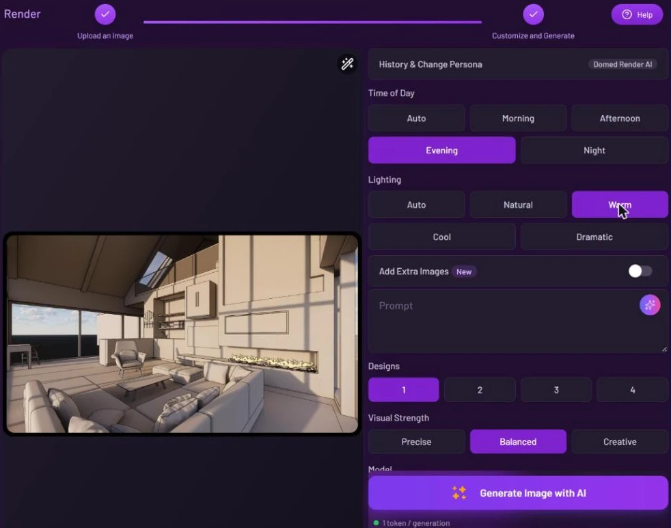Enable the Add Extra Images toggle
This screenshot has height=528, width=671.
640,271
